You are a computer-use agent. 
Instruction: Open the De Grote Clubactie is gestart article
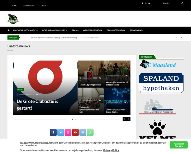(x=37, y=105)
